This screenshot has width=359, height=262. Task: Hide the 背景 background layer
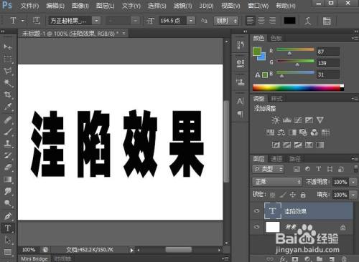(x=256, y=227)
